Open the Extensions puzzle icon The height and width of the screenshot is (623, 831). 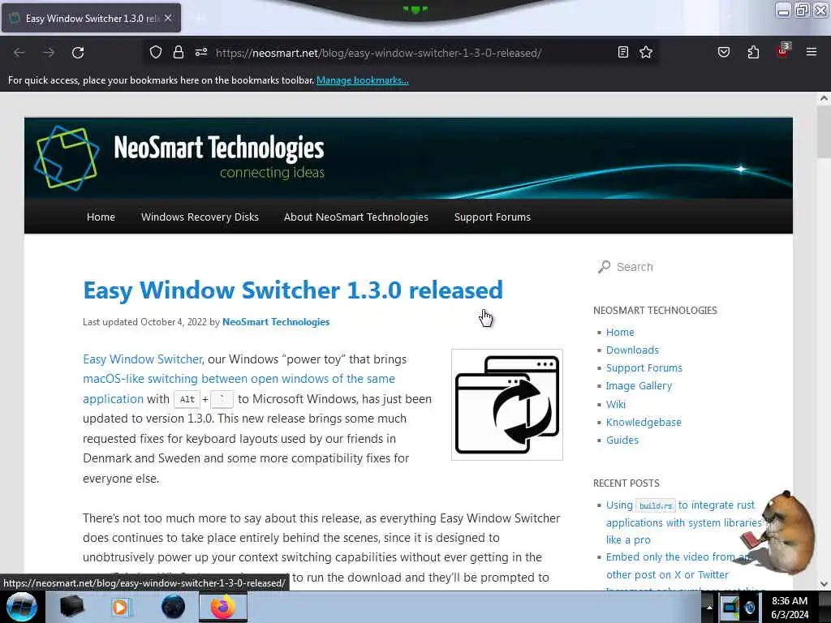(x=753, y=52)
